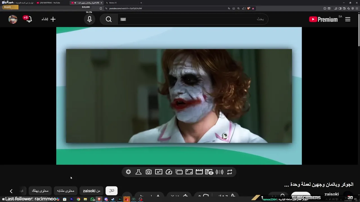Image resolution: width=360 pixels, height=202 pixels.
Task: Open the account avatar menu
Action: click(x=13, y=19)
